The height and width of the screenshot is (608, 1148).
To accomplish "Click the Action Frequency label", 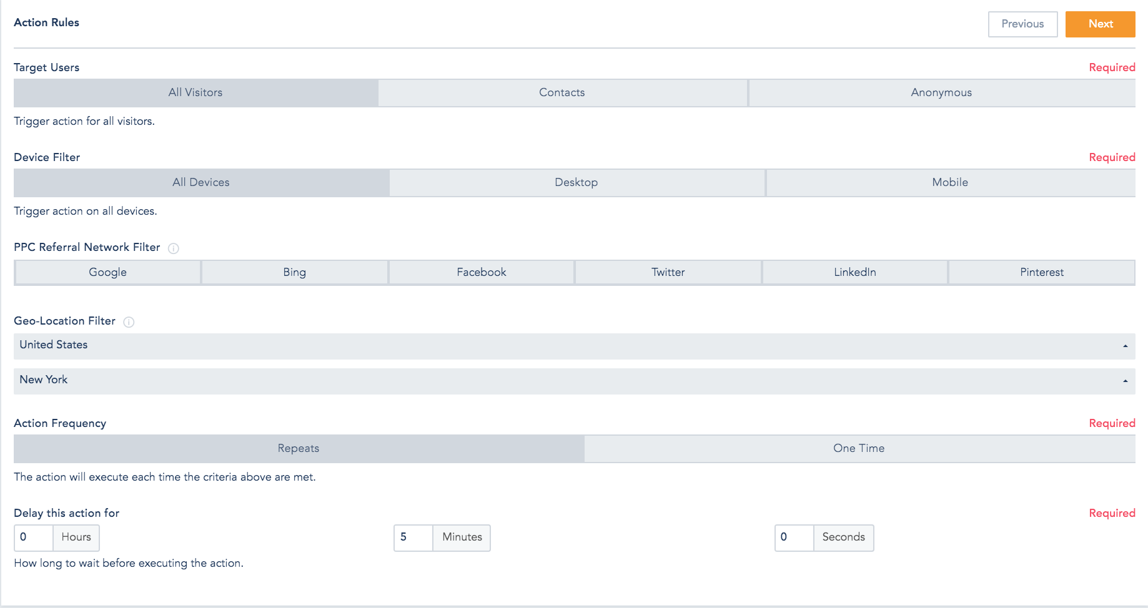I will click(60, 423).
